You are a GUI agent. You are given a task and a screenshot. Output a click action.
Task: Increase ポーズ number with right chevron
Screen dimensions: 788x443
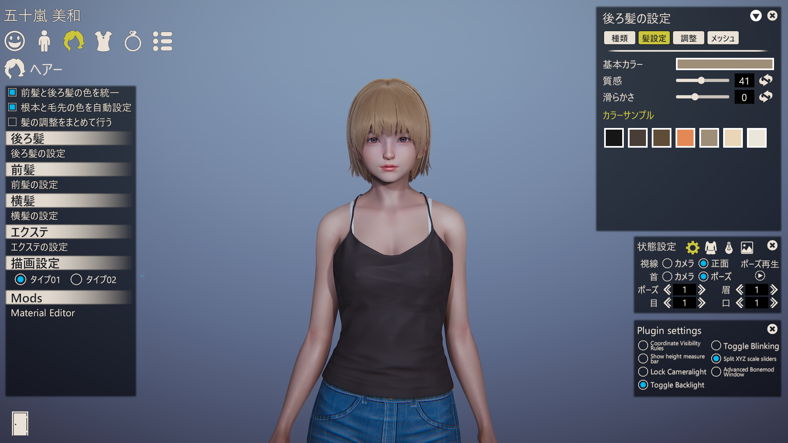tap(702, 290)
